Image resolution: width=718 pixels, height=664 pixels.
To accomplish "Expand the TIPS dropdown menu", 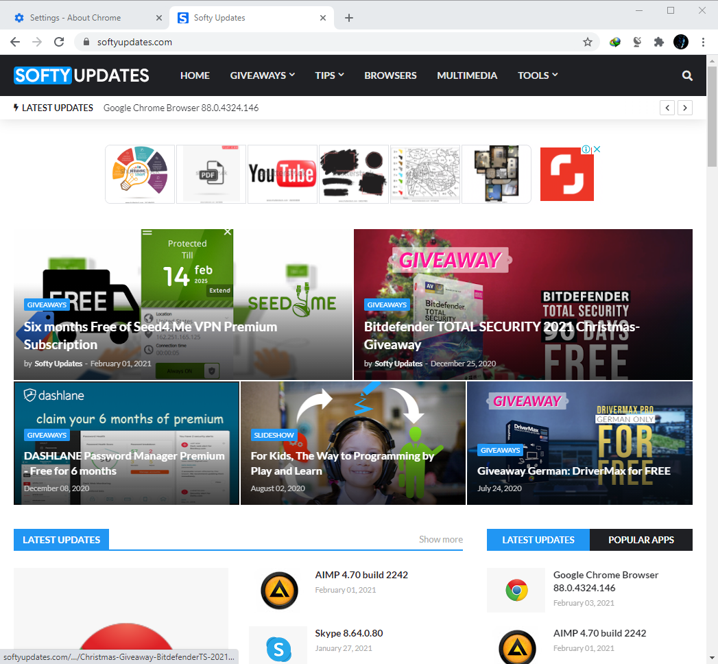I will [329, 75].
